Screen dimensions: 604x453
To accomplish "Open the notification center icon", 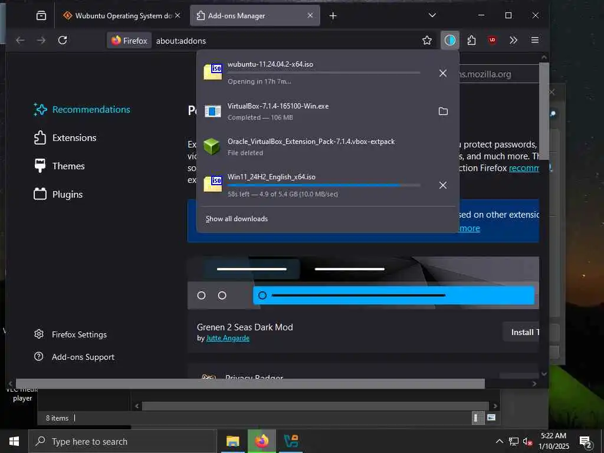I will click(586, 442).
